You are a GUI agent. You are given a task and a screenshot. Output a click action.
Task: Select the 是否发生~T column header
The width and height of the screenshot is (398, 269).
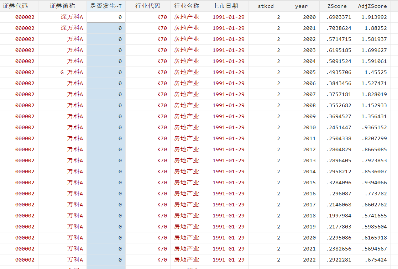pyautogui.click(x=106, y=6)
